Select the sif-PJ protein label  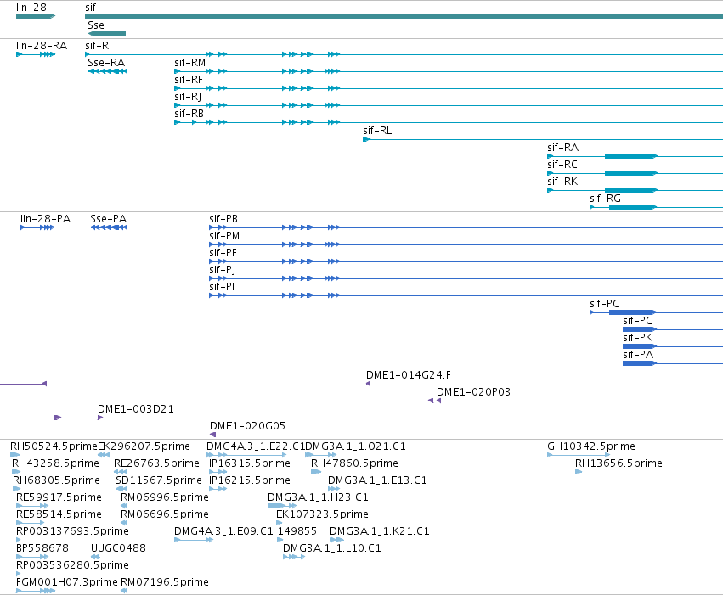223,270
